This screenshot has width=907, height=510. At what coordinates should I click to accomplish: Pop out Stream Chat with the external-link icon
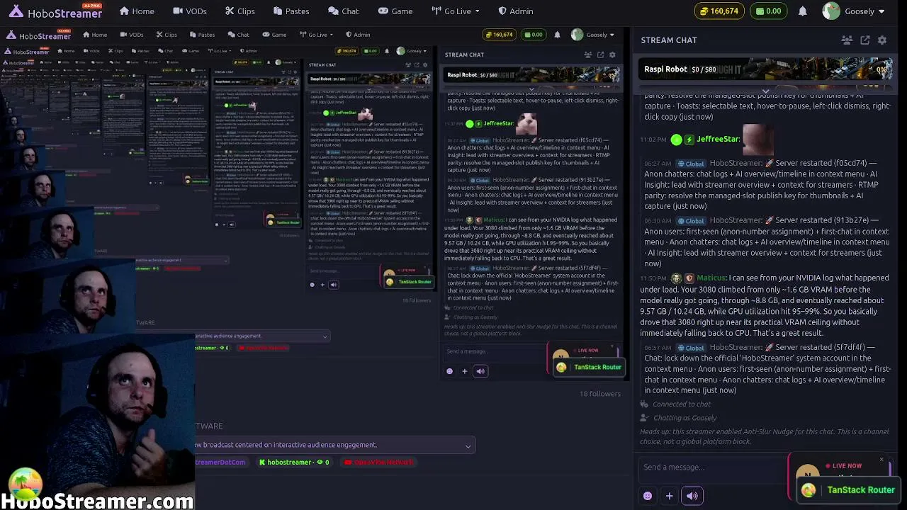[x=865, y=40]
